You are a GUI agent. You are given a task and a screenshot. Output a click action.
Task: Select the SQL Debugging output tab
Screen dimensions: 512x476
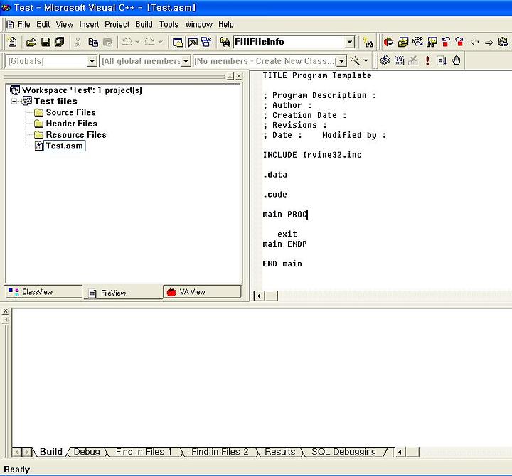click(x=343, y=452)
